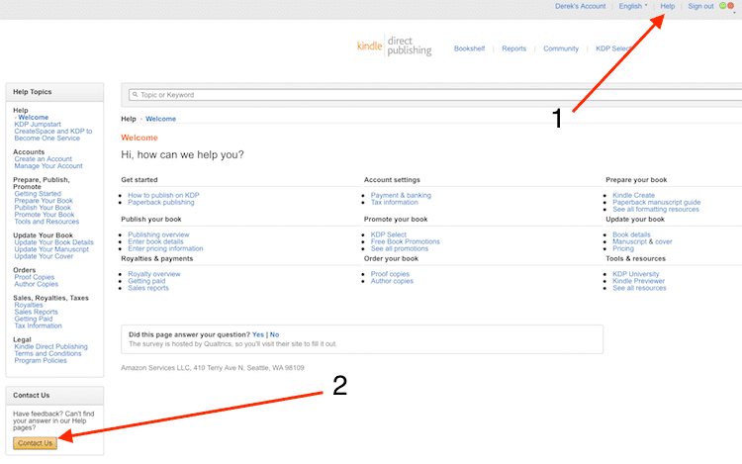This screenshot has height=464, width=742.
Task: Answer No to the page survey
Action: 274,334
